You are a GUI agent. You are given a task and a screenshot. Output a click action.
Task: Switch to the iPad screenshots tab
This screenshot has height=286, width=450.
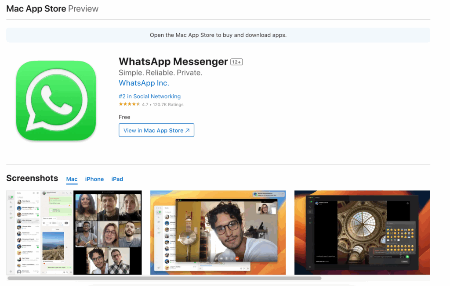coord(117,179)
